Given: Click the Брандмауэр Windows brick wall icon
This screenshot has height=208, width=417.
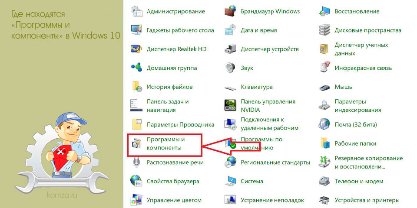Looking at the screenshot, I should tap(230, 11).
